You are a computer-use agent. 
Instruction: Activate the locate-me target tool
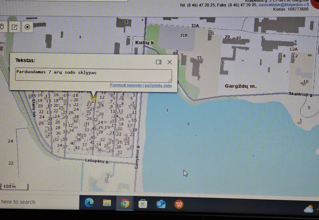pos(28,27)
